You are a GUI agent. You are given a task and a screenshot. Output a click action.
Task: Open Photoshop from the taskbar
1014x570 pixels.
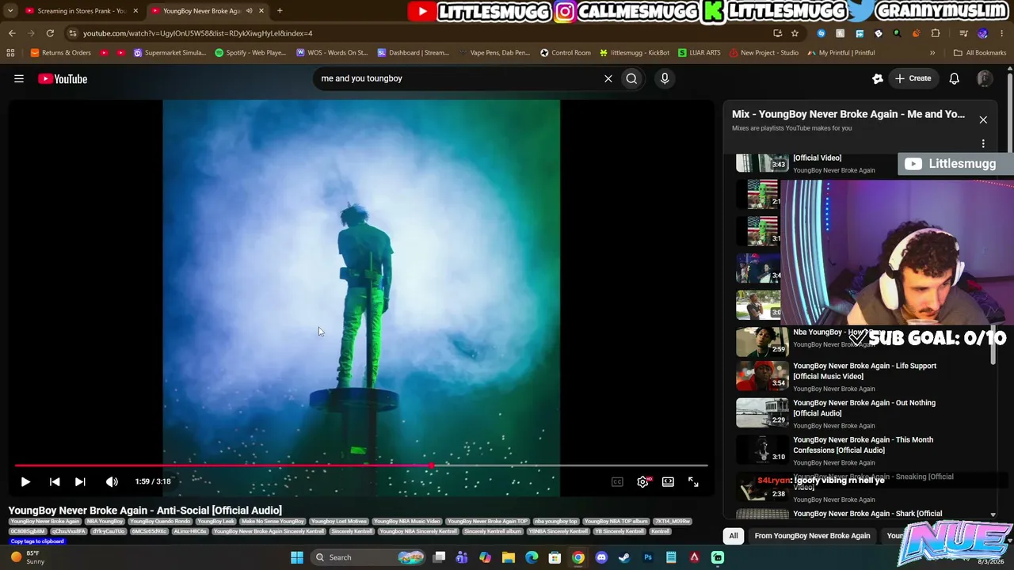point(648,557)
